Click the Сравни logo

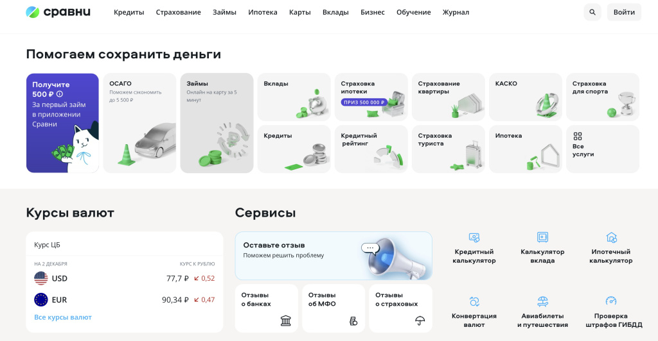[58, 12]
